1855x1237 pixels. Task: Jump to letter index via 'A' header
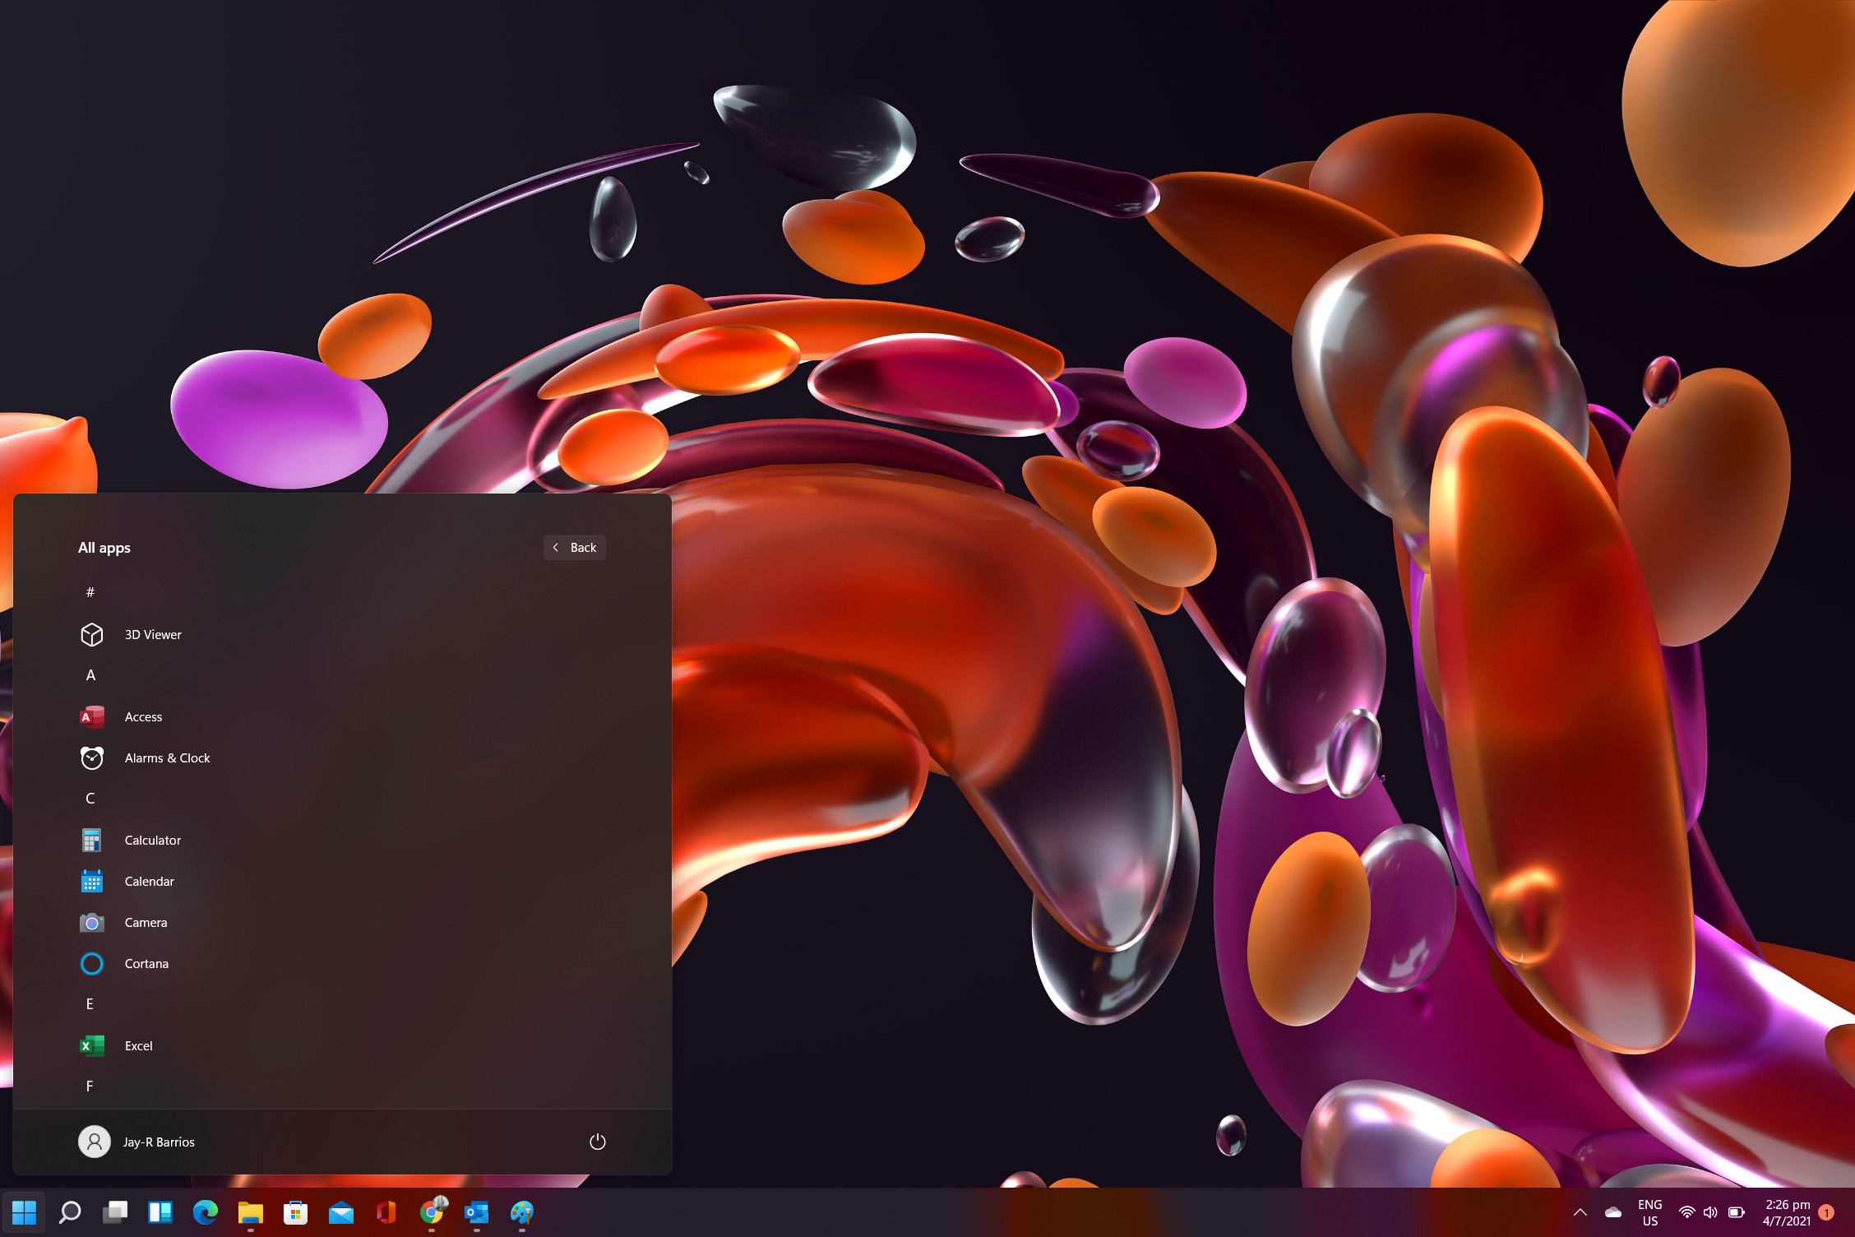(90, 675)
